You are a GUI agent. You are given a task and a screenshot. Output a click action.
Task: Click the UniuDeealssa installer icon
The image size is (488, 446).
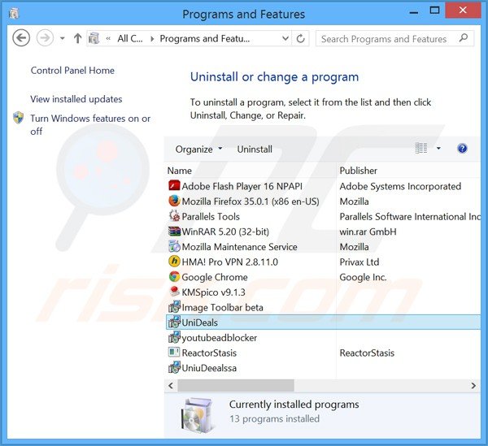tap(174, 367)
